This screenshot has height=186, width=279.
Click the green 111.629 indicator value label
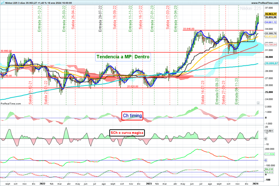pyautogui.click(x=269, y=154)
